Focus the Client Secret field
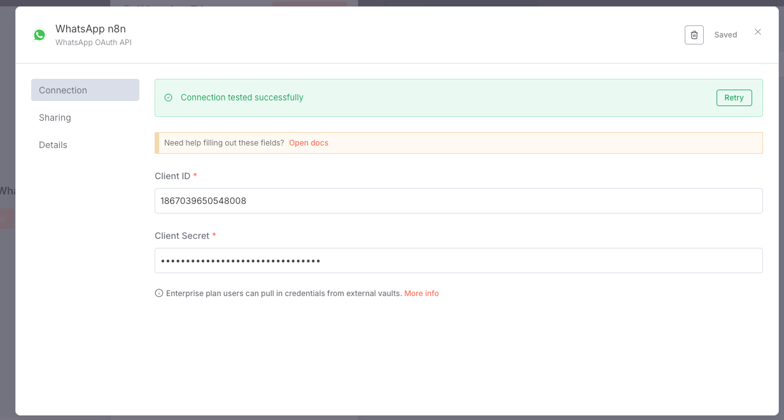Image resolution: width=784 pixels, height=420 pixels. pyautogui.click(x=458, y=261)
